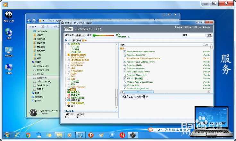
Task: Collapse the 重要的注册表项 tree node
Action: point(66,55)
